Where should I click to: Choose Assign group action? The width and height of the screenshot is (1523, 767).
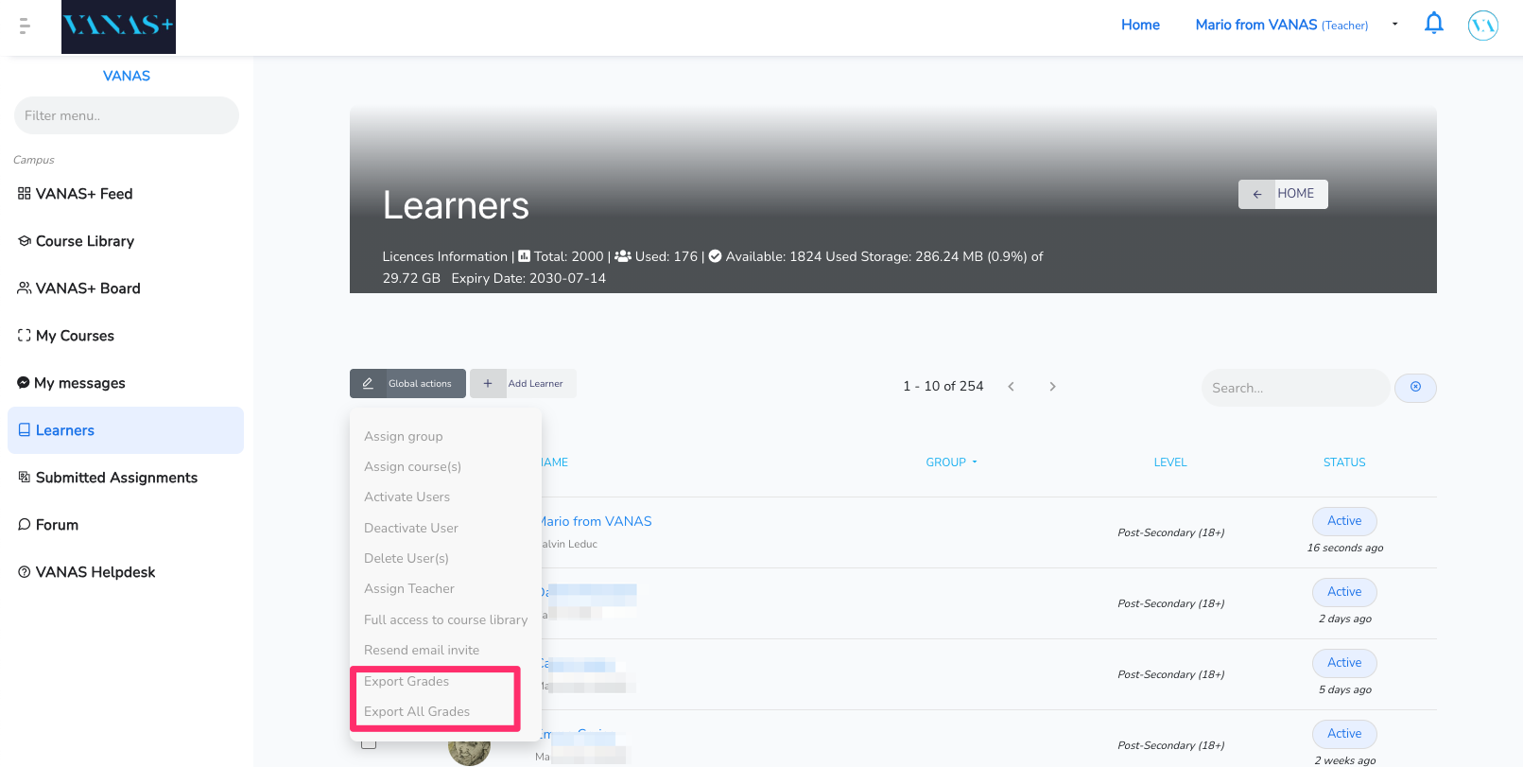(x=404, y=436)
